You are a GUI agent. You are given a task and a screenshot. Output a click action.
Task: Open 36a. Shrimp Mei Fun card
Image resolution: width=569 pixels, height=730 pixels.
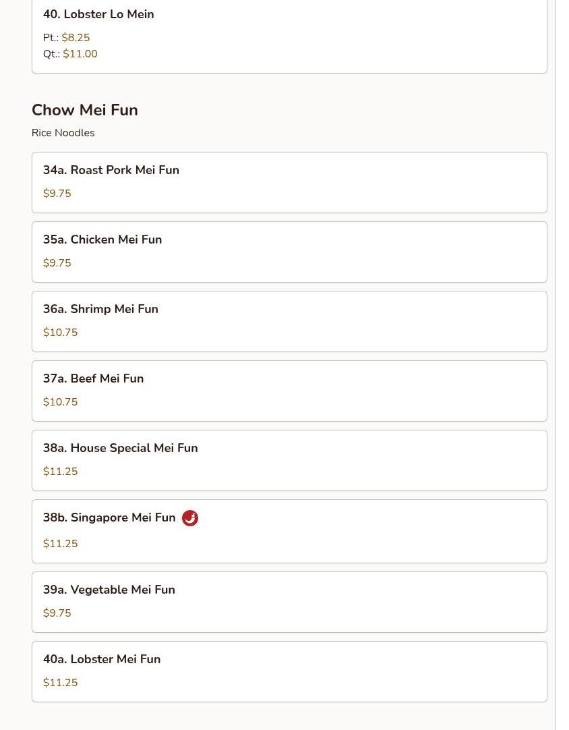tap(100, 309)
